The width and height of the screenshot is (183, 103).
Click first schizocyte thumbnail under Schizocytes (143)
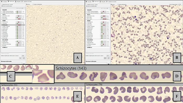click(x=61, y=76)
